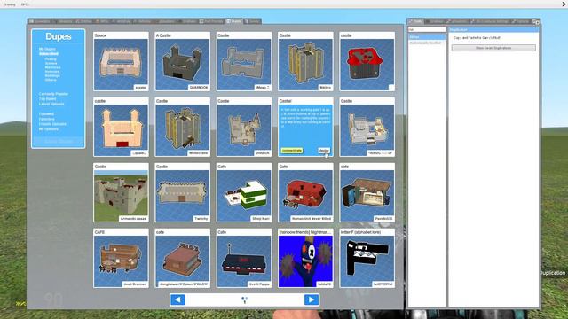Open the Drawing menu in top bar
This screenshot has width=568, height=319.
click(9, 4)
